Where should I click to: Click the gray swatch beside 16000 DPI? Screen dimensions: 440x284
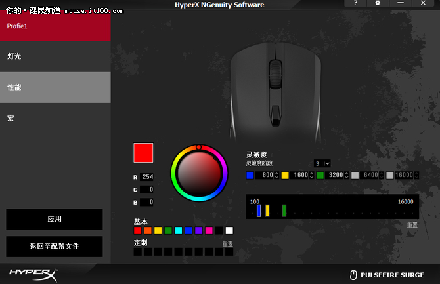tap(390, 175)
